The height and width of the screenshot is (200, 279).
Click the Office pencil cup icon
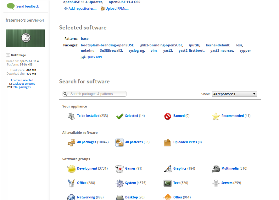coord(71,183)
